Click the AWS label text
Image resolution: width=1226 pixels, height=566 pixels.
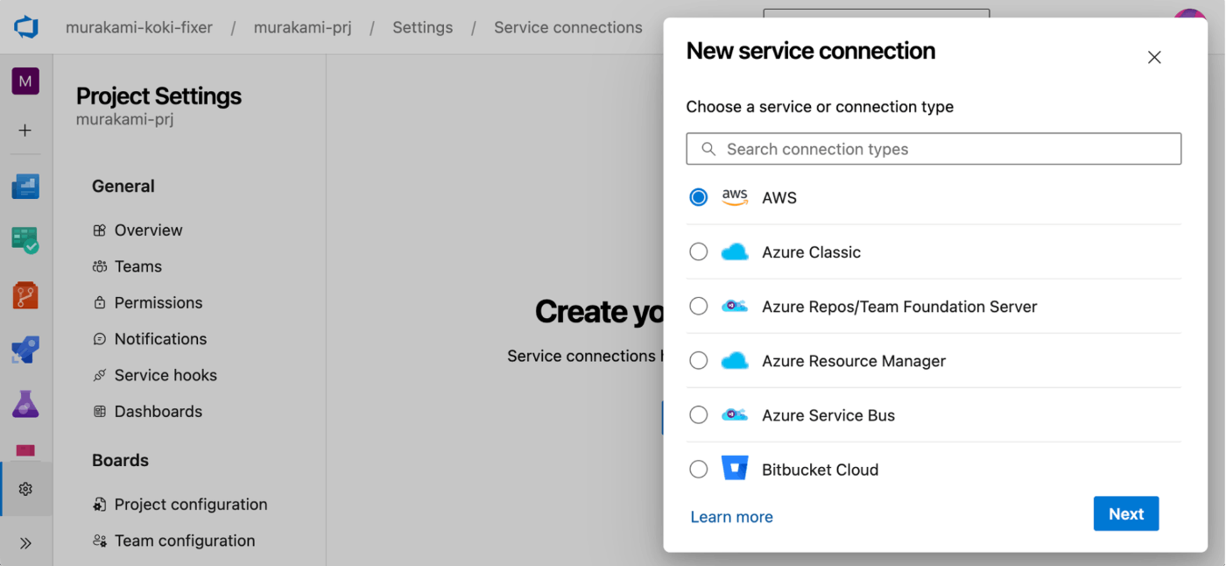pyautogui.click(x=779, y=198)
